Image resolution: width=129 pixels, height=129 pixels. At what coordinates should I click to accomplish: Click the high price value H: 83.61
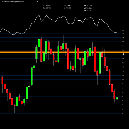click(x=68, y=6)
